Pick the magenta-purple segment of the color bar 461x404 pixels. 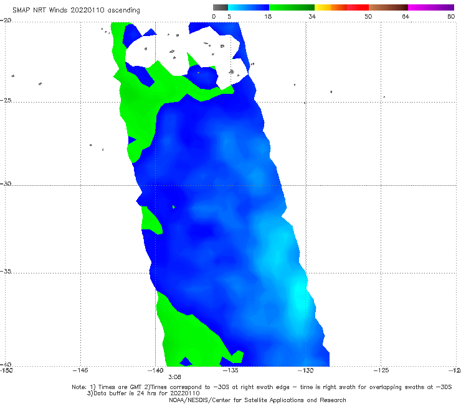(x=431, y=7)
